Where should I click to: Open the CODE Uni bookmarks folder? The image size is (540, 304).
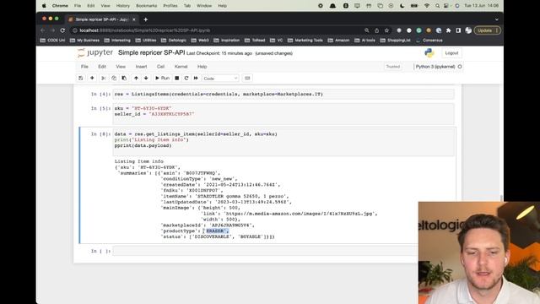click(52, 41)
